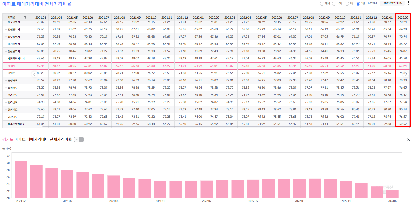Select the 5년 period radio button
This screenshot has height=204, width=413.
[x=347, y=4]
